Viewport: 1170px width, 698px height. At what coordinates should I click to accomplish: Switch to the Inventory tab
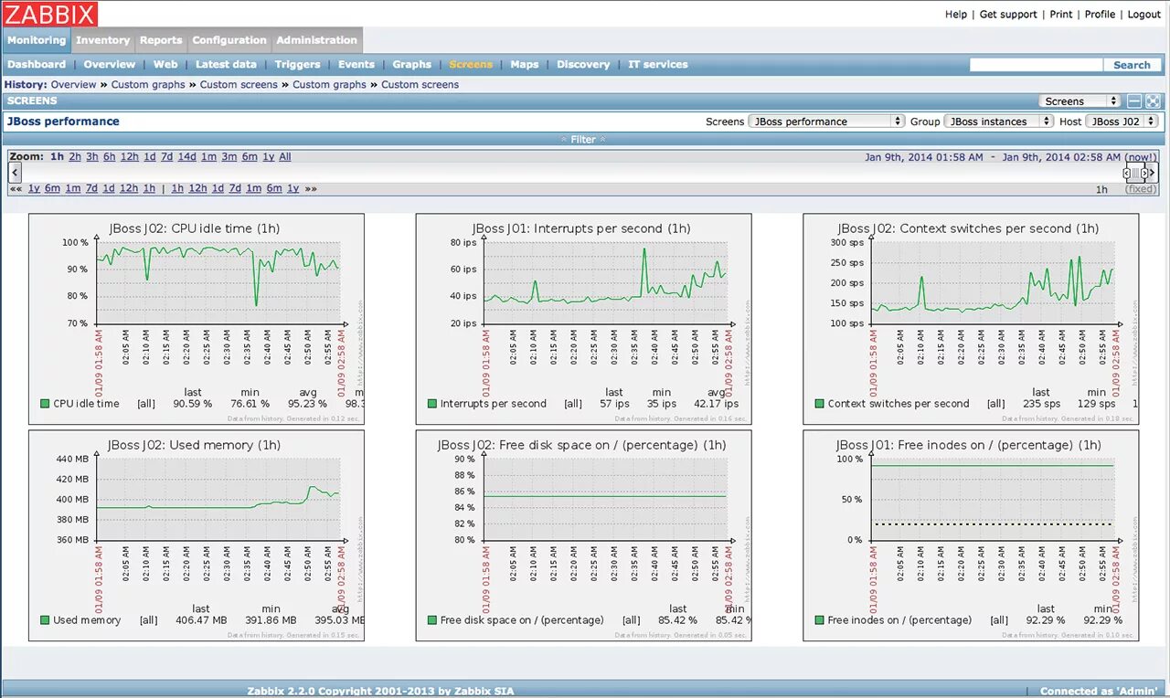click(x=102, y=40)
